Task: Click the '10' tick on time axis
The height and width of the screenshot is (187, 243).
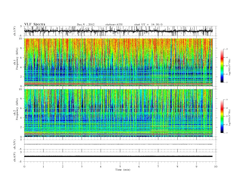Action: click(x=216, y=167)
